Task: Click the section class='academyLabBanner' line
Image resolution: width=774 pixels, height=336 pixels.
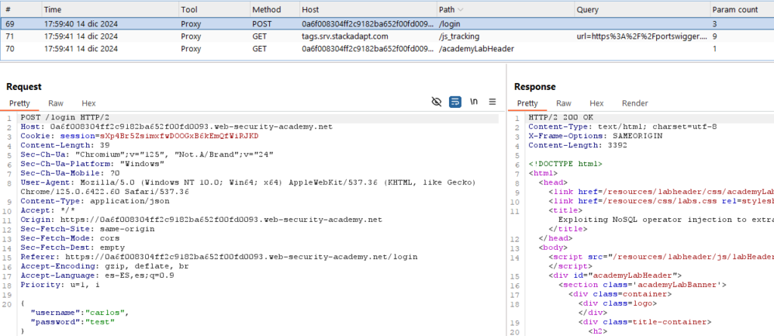Action: 642,285
